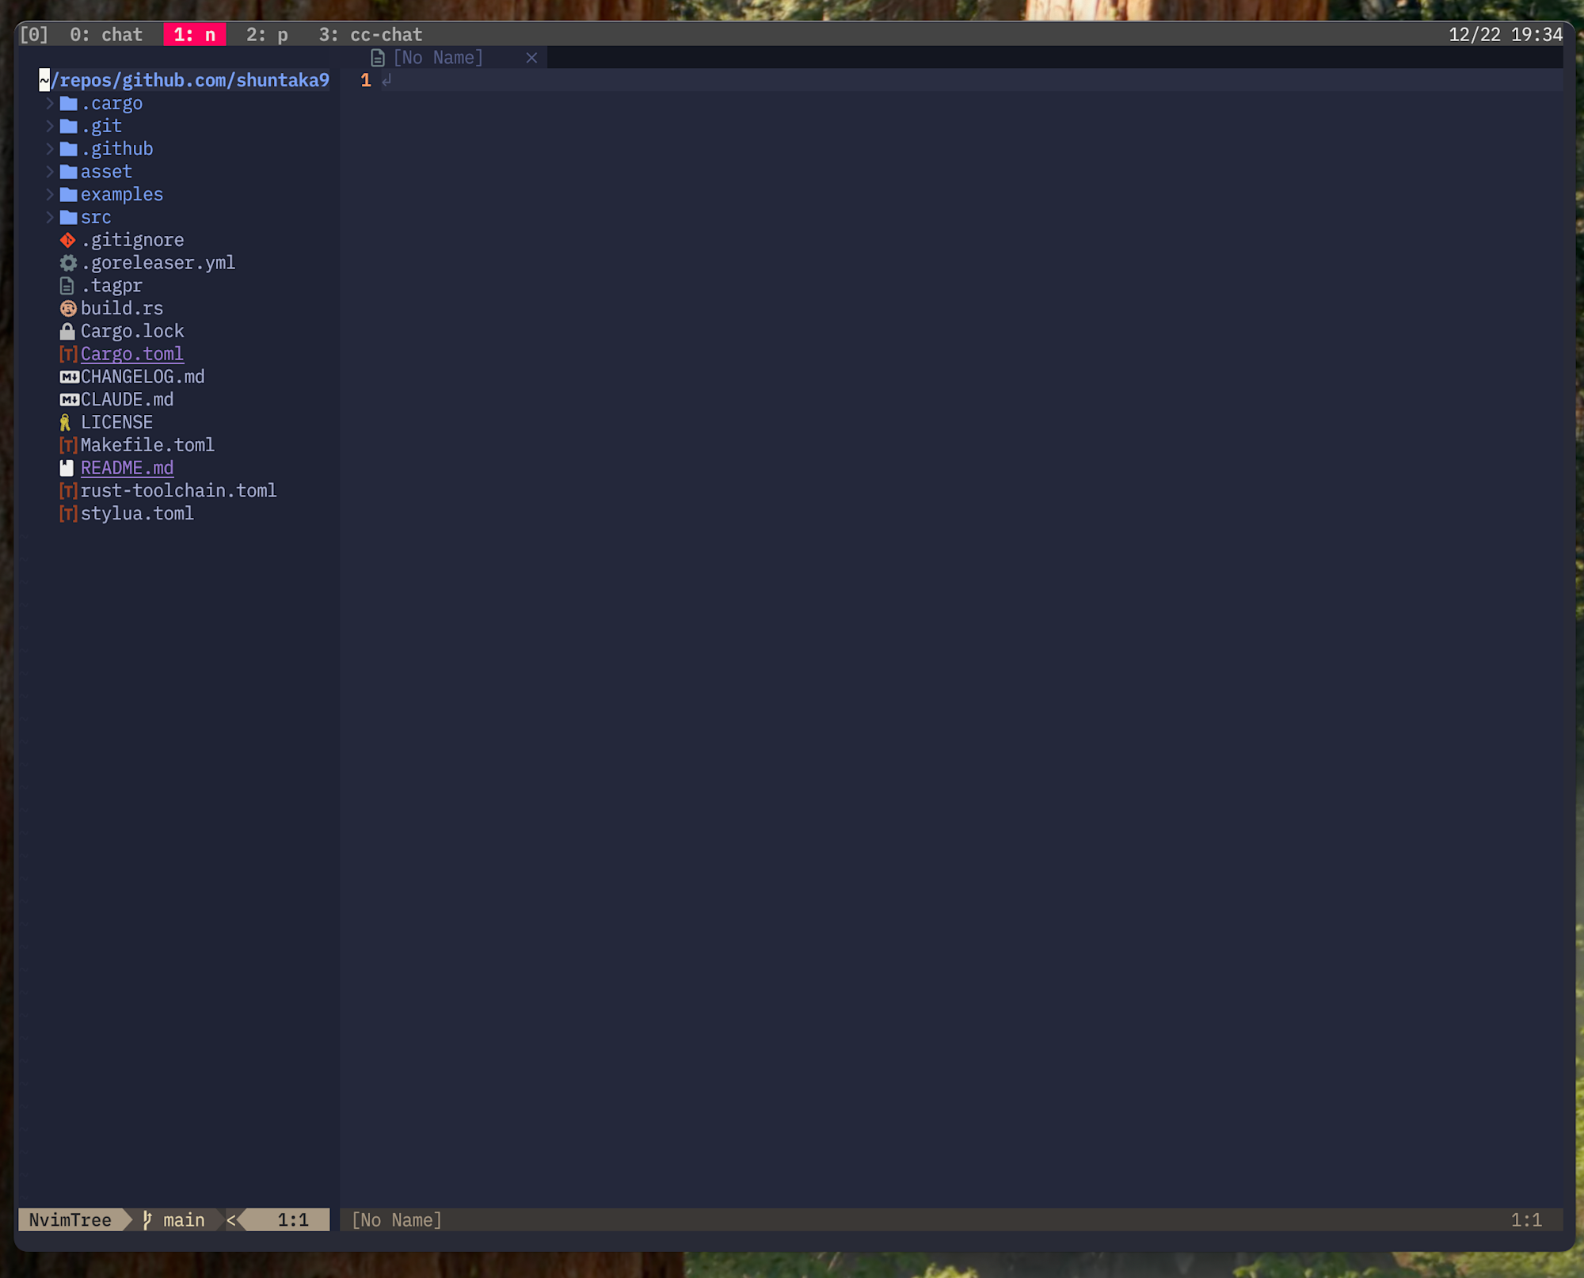Click the license ribbon icon beside LICENSE
The image size is (1584, 1278).
(66, 423)
